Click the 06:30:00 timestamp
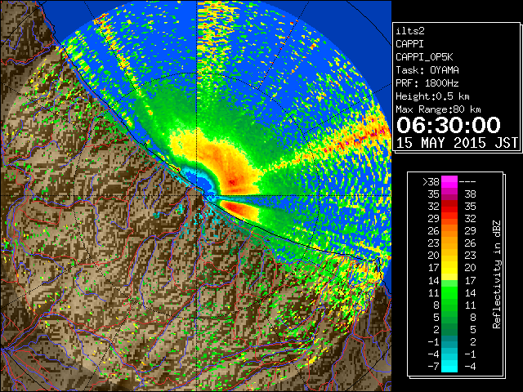523x392 pixels. pos(449,125)
